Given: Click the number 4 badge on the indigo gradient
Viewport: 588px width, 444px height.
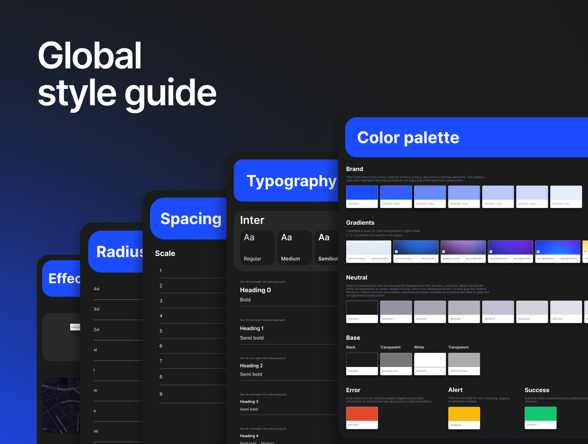Looking at the screenshot, I should [x=491, y=252].
